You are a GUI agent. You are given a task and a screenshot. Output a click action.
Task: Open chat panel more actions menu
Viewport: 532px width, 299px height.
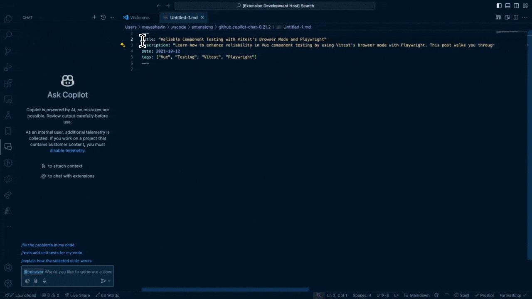(112, 17)
